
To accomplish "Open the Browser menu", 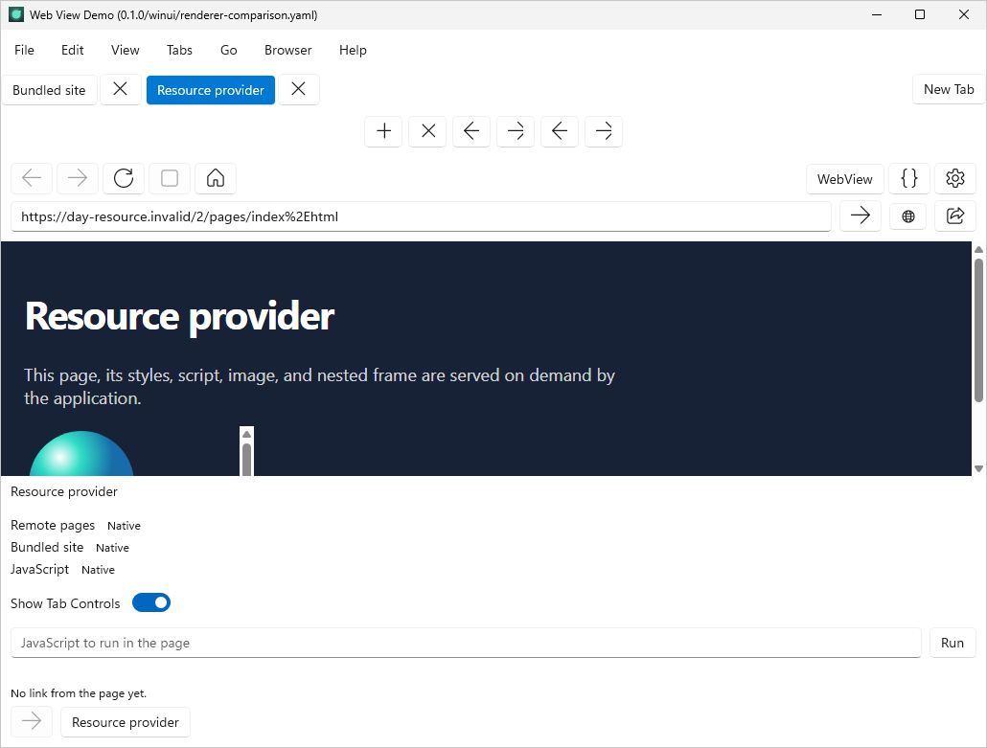I will click(287, 51).
